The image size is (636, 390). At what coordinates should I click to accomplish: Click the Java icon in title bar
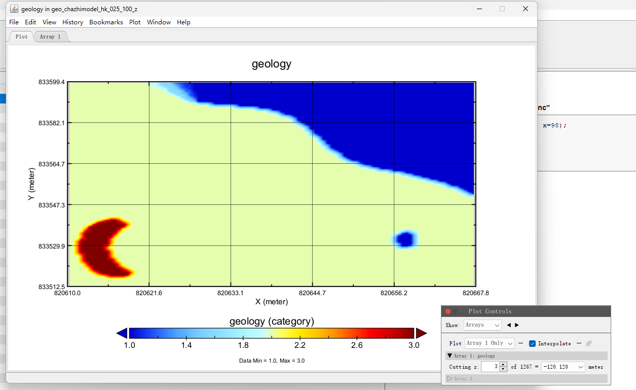(14, 9)
